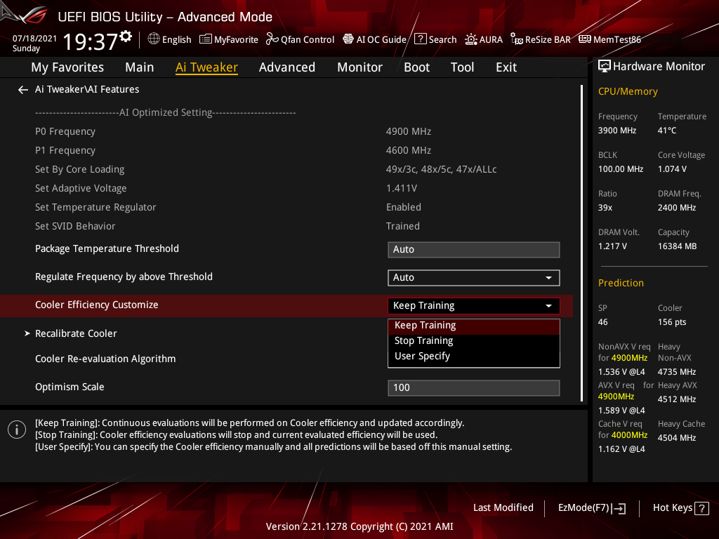Screen dimensions: 719x539
Task: Open AURA lighting settings
Action: 483,39
